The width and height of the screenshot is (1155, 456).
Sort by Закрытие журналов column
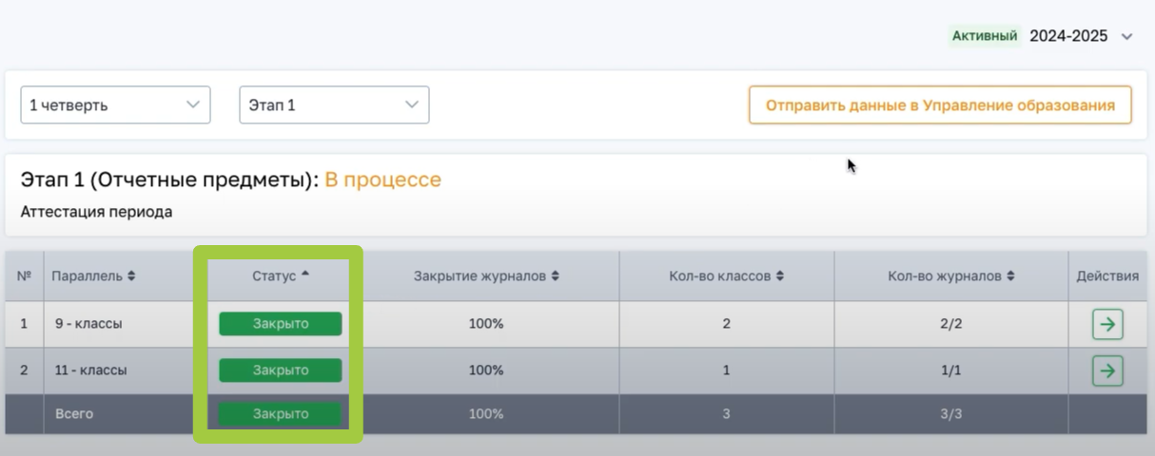point(486,276)
